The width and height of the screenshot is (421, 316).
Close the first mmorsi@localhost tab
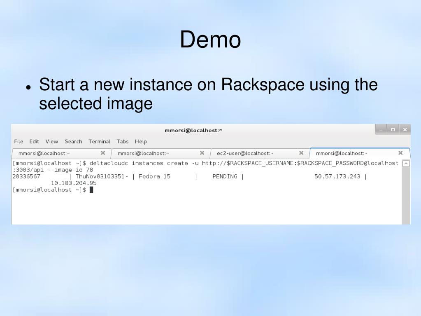point(103,153)
